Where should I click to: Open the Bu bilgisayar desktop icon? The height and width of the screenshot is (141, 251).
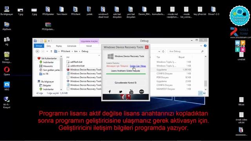click(x=7, y=11)
